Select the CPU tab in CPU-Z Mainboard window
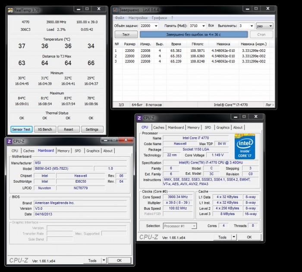This screenshot has width=302, height=272. [15, 151]
